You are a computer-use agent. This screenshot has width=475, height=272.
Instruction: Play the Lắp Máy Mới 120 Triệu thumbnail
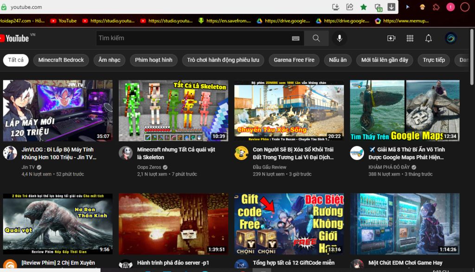pyautogui.click(x=58, y=111)
